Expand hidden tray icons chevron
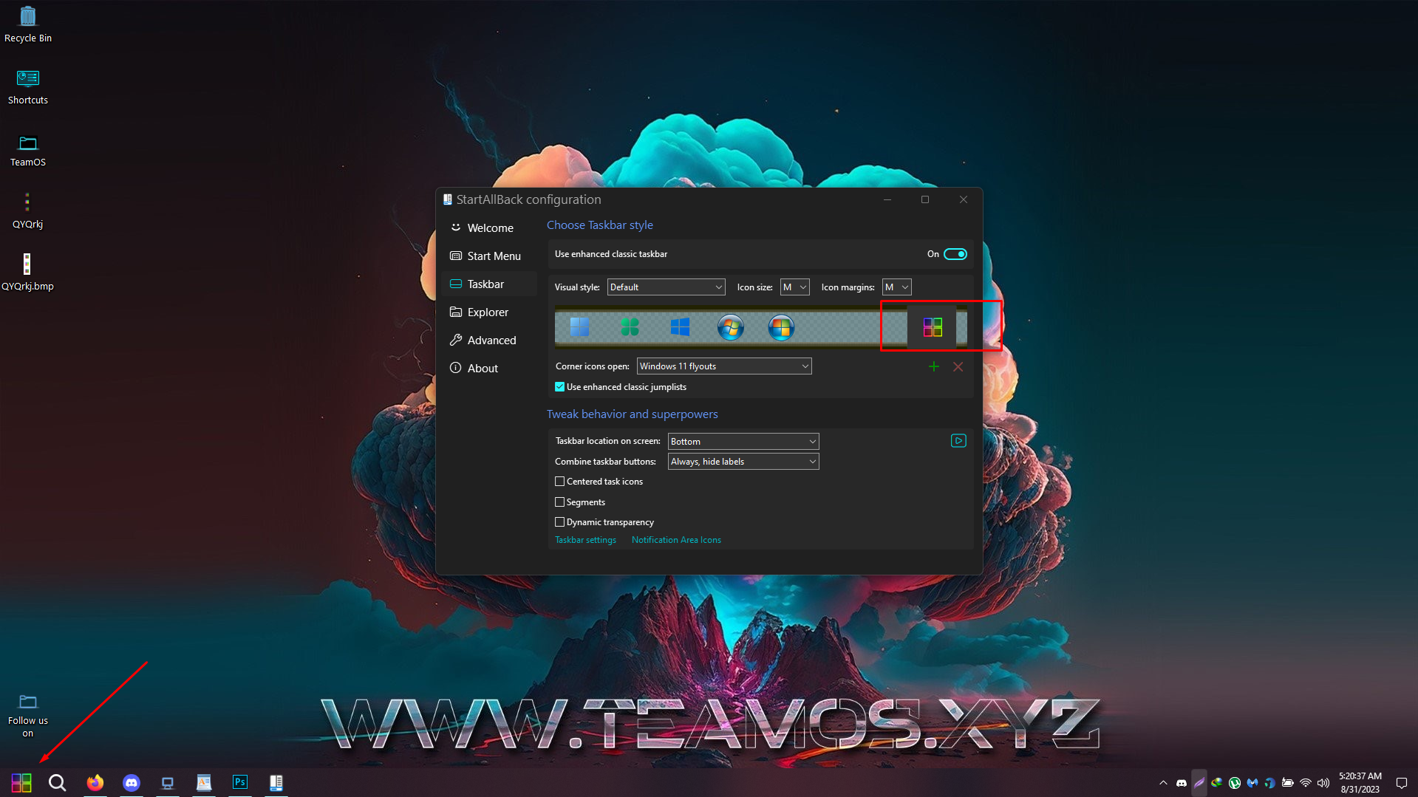The width and height of the screenshot is (1418, 797). pyautogui.click(x=1164, y=783)
